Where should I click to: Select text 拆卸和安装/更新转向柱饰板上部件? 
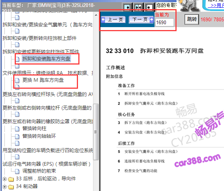(40, 38)
